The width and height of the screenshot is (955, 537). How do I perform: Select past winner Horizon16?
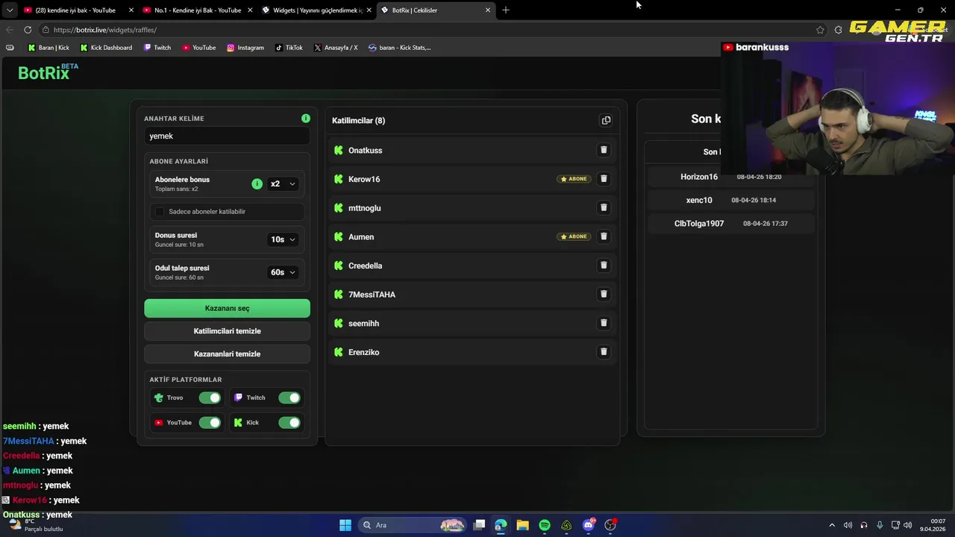(x=731, y=178)
